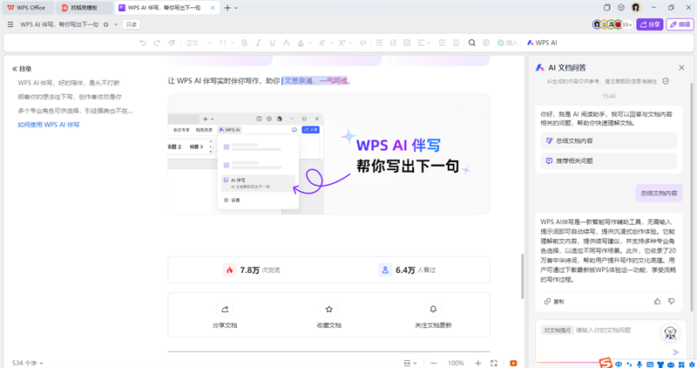Click 收藏文档 star icon
Image resolution: width=697 pixels, height=368 pixels.
tap(329, 310)
